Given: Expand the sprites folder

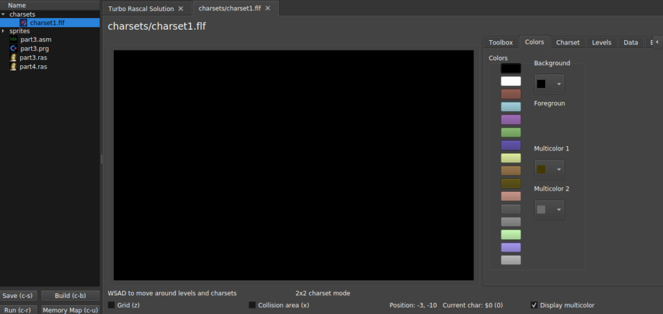Looking at the screenshot, I should point(3,31).
